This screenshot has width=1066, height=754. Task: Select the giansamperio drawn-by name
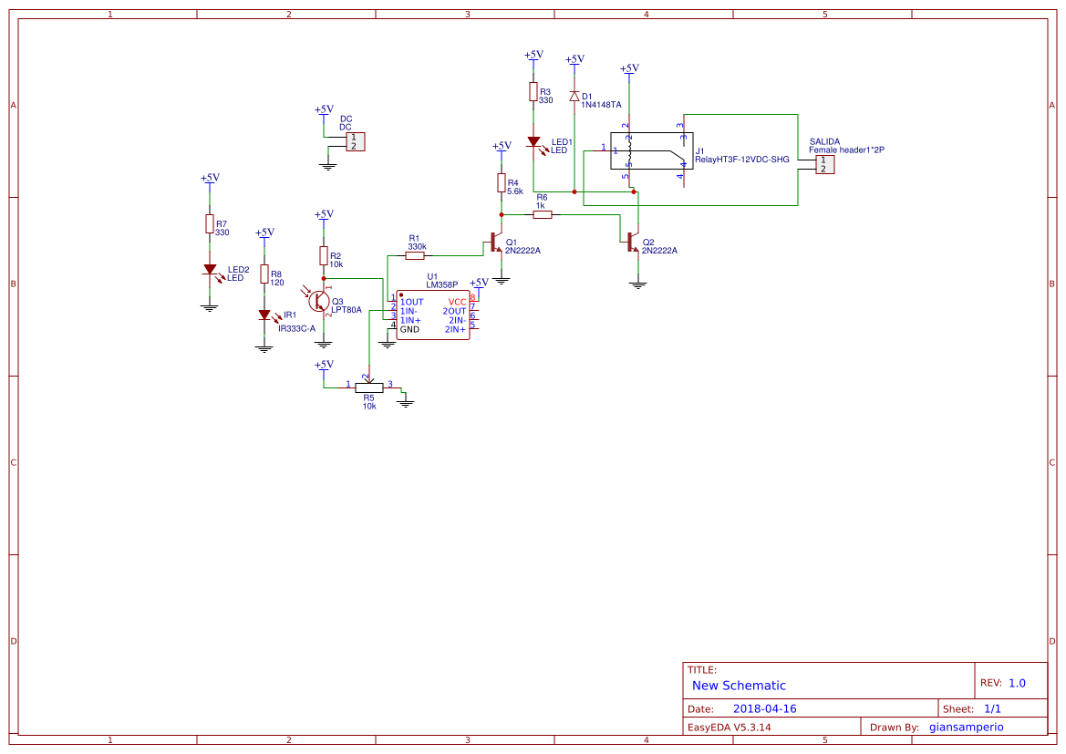(x=966, y=727)
